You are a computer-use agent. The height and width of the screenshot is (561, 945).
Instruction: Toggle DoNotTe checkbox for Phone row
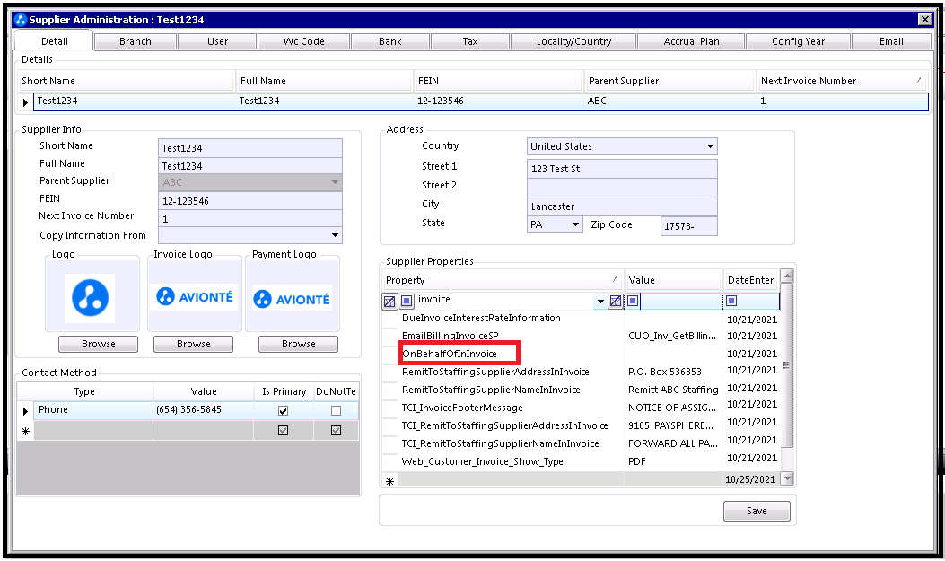[x=336, y=410]
